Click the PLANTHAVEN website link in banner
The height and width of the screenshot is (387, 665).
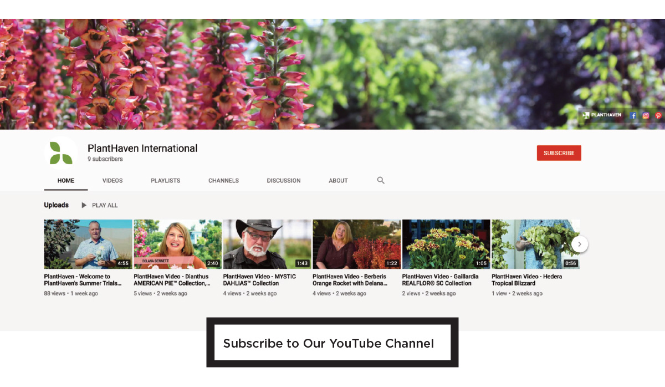(602, 115)
